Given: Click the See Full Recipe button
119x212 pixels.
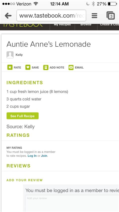Looking at the screenshot, I should point(23,116).
